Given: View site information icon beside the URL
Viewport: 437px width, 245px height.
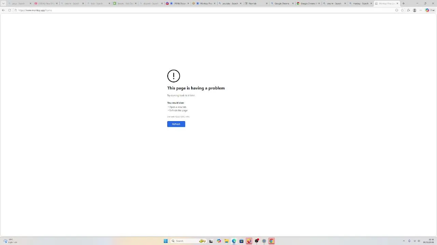Looking at the screenshot, I should click(x=15, y=10).
